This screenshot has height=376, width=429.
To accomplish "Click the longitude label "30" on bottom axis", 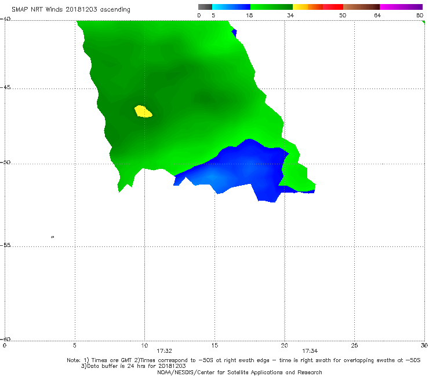I will 424,346.
